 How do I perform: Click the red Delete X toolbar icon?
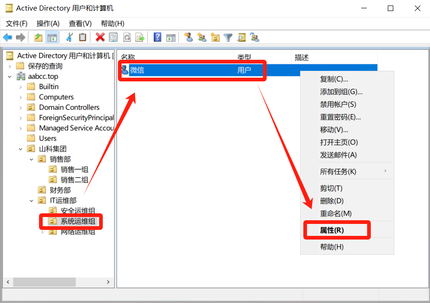[100, 38]
